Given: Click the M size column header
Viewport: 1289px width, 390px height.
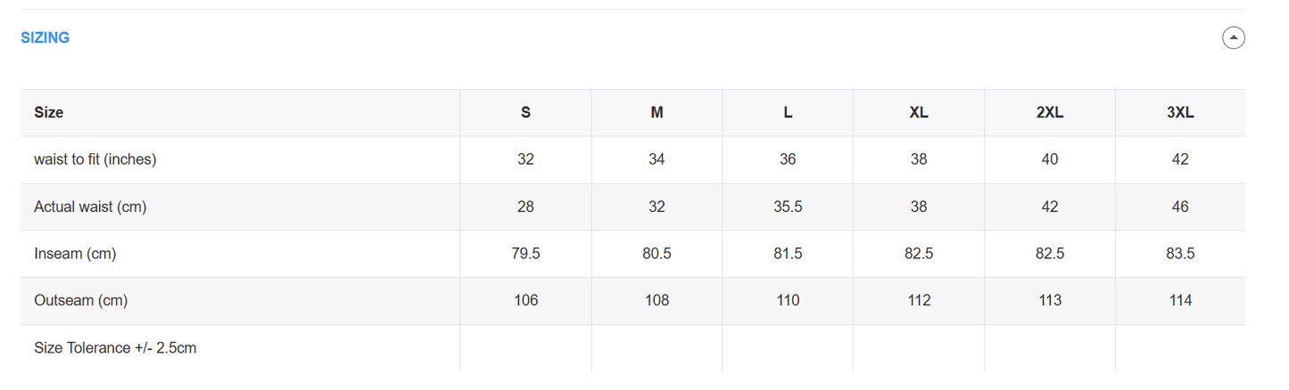Looking at the screenshot, I should (657, 113).
